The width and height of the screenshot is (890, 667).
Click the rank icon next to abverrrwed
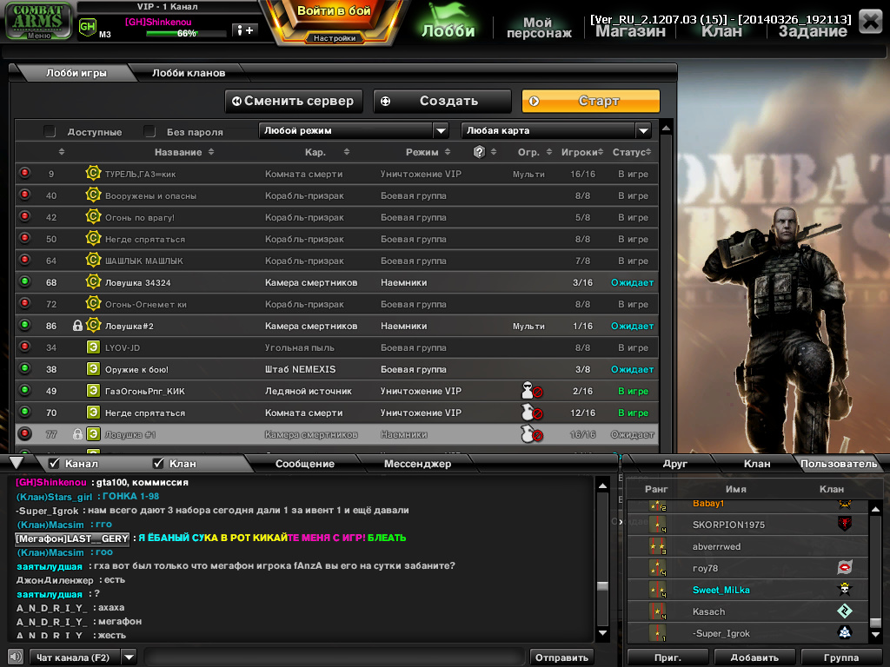pyautogui.click(x=657, y=546)
